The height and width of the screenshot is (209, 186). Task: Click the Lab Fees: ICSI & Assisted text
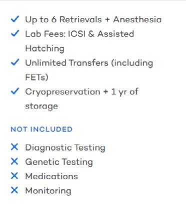(79, 34)
